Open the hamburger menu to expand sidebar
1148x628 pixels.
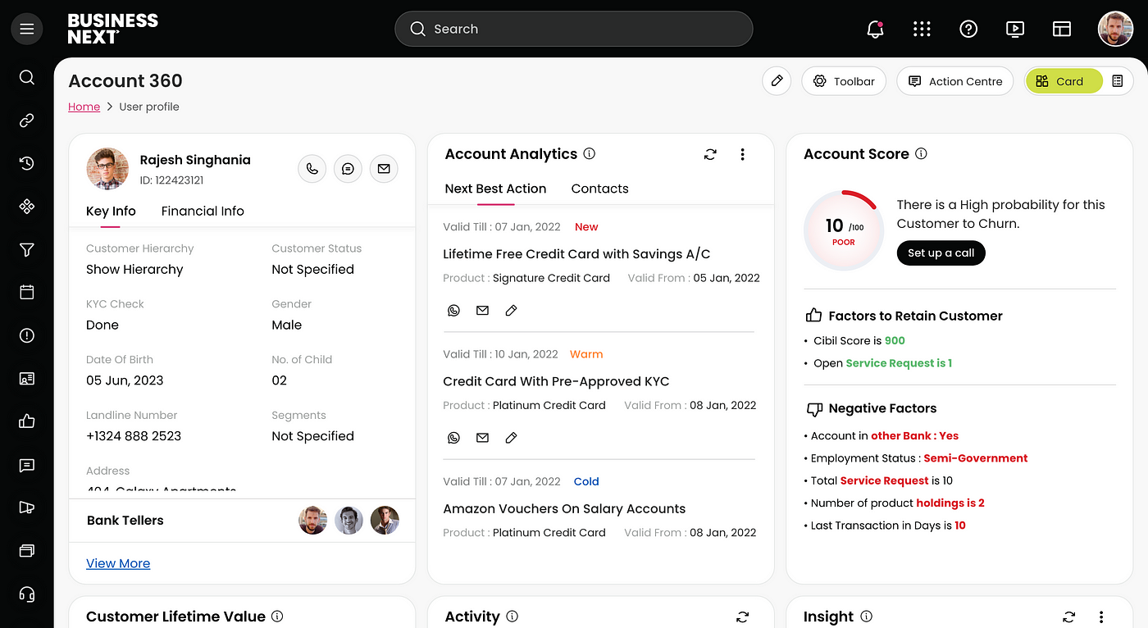click(x=27, y=30)
